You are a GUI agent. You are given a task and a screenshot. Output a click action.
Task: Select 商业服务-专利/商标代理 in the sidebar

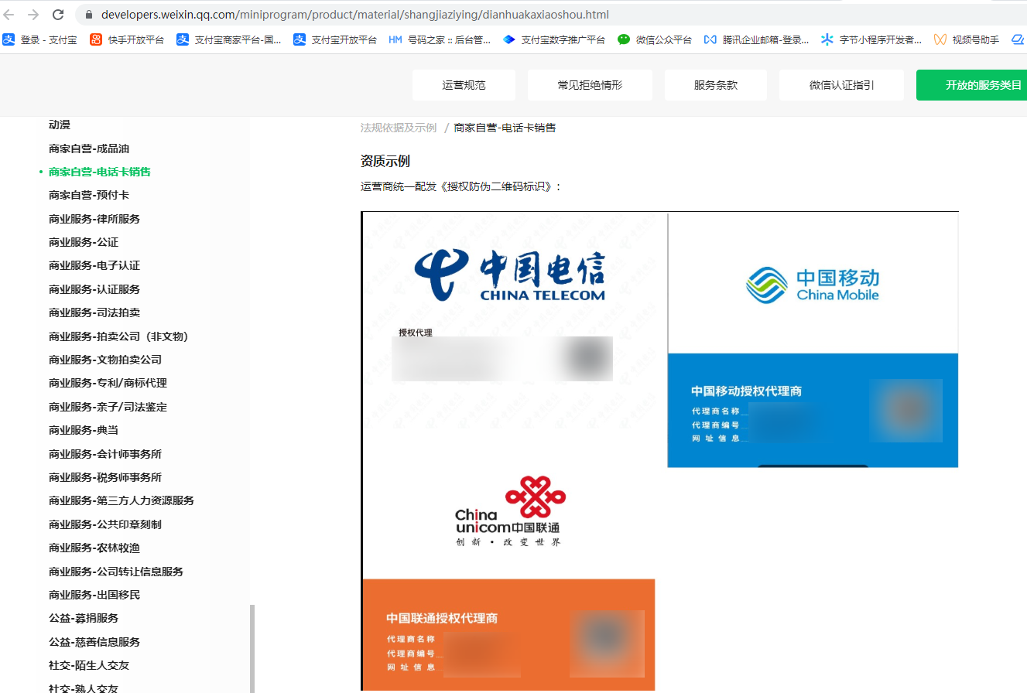click(108, 383)
